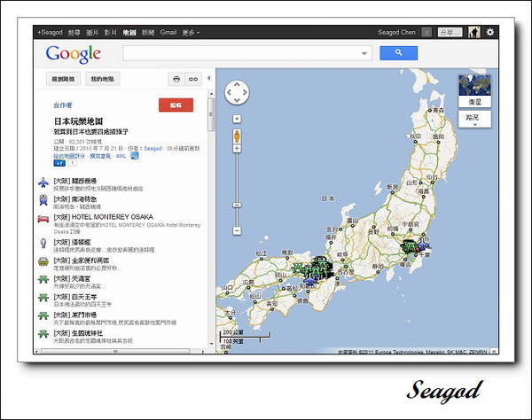Pan map left using the pan control
The width and height of the screenshot is (532, 420).
pyautogui.click(x=229, y=92)
